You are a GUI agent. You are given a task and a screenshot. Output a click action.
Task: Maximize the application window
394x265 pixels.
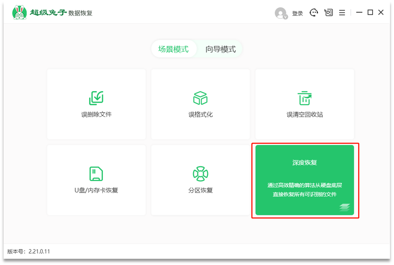pyautogui.click(x=370, y=13)
